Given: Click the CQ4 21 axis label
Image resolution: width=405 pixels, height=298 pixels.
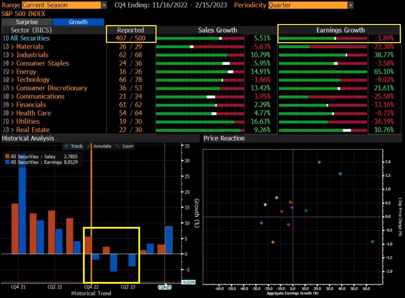Looking at the screenshot, I should 18,287.
